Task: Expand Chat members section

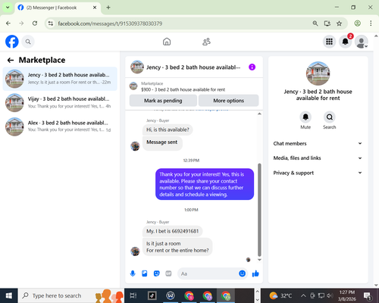Action: 318,143
